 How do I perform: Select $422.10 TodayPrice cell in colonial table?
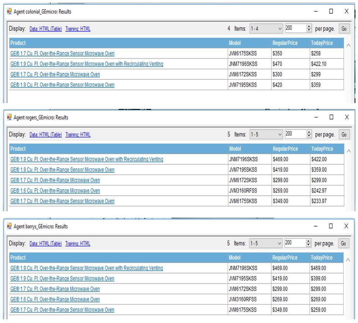pyautogui.click(x=327, y=64)
